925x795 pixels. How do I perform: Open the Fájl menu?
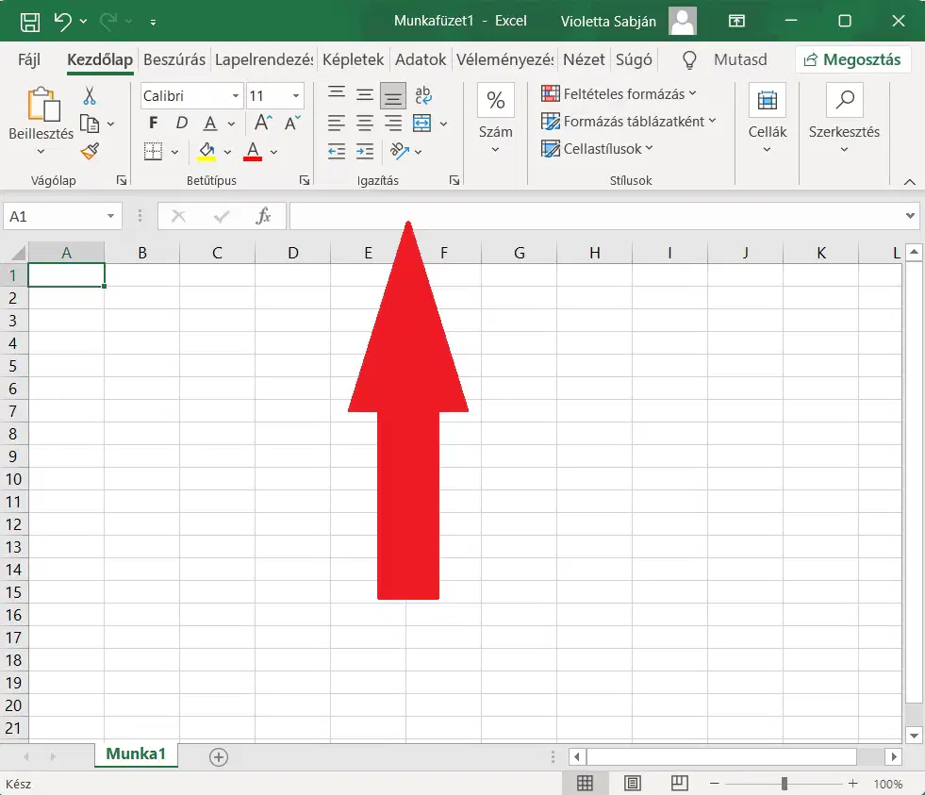(x=29, y=59)
